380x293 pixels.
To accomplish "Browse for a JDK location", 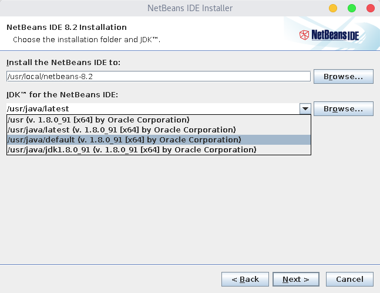I will click(344, 108).
